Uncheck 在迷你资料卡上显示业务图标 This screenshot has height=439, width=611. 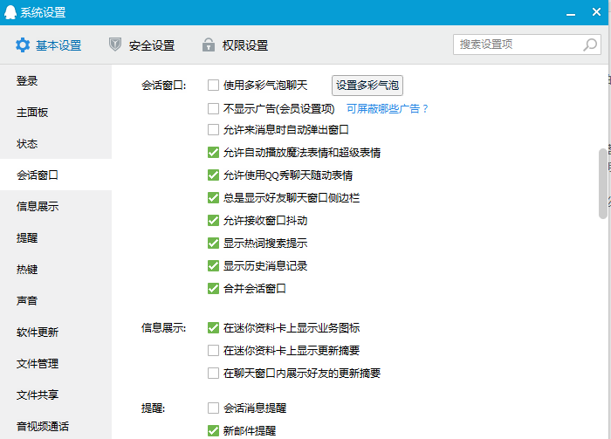coord(213,328)
